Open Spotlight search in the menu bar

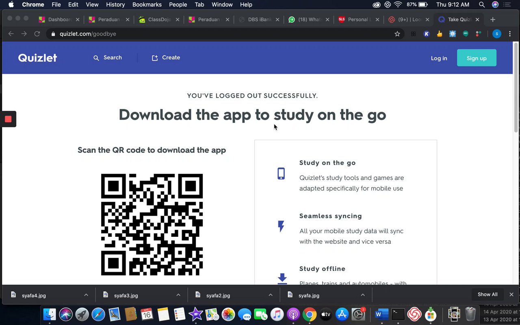[482, 4]
